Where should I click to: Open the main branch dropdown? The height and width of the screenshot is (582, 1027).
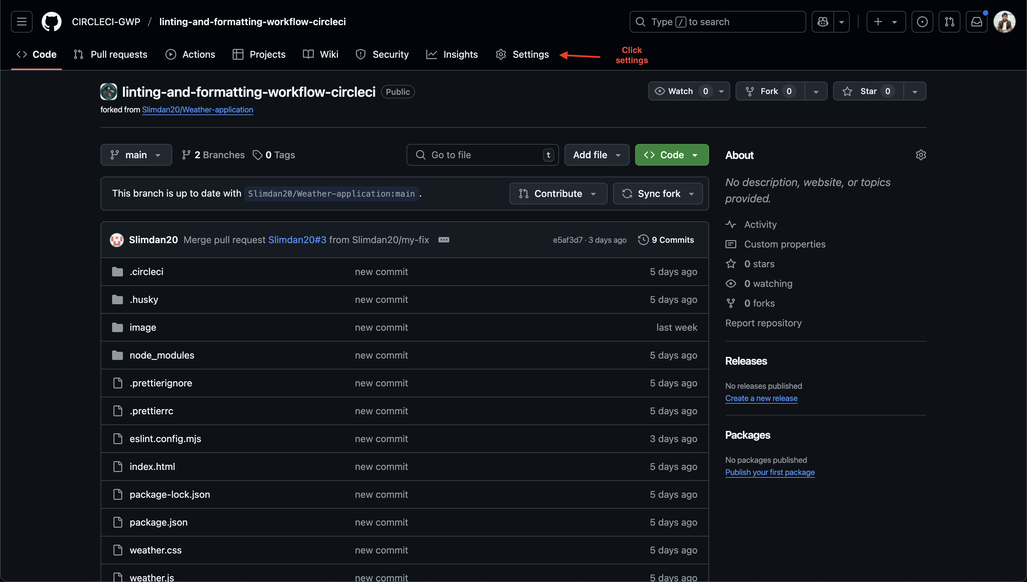[136, 155]
